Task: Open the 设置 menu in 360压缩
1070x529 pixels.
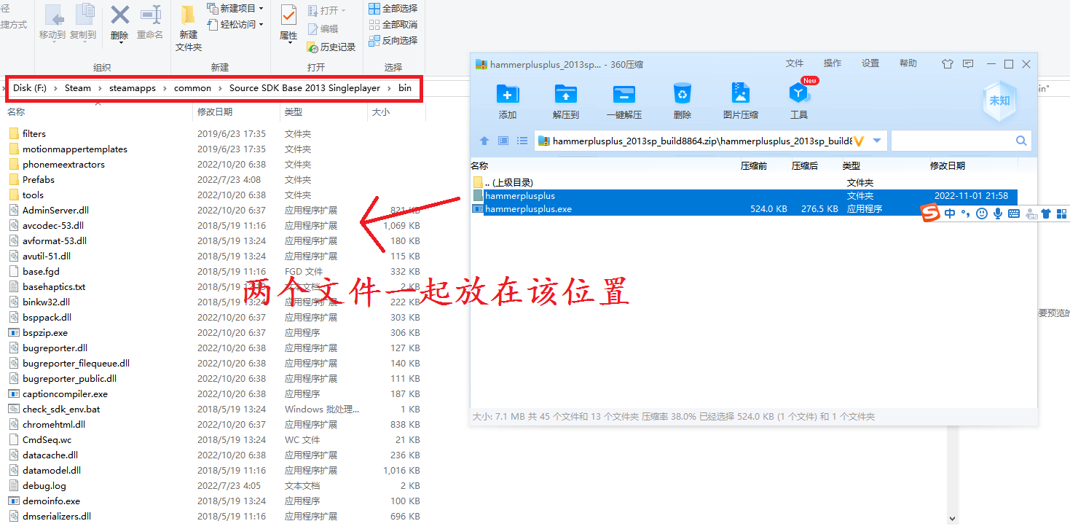Action: pos(870,63)
